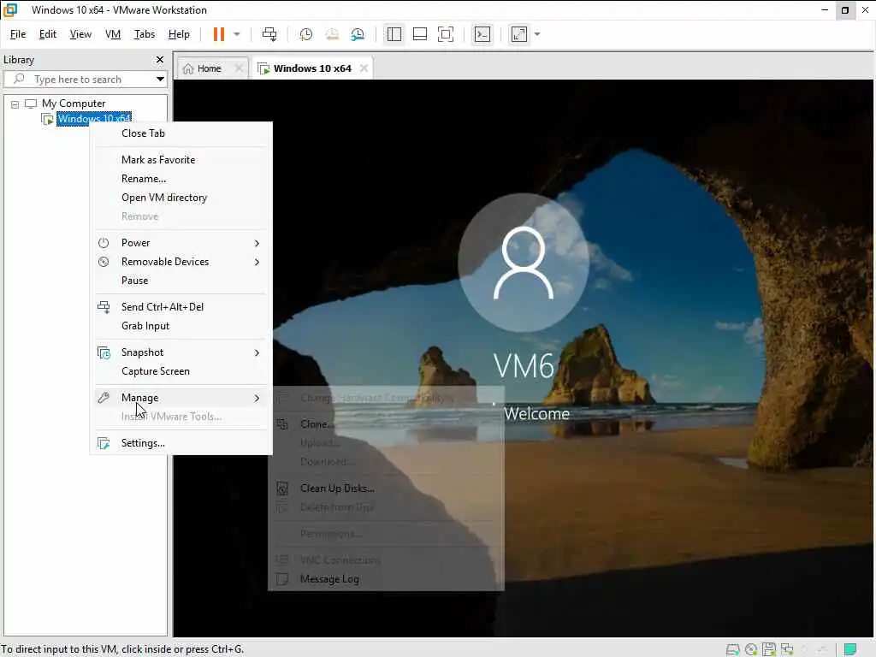Select Windows 10 x64 in the library tree
This screenshot has width=876, height=657.
pos(94,118)
